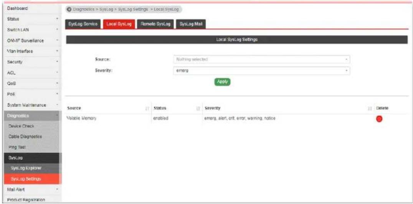Viewport: 413px width, 204px height.
Task: Click the Delete column header
Action: click(x=382, y=108)
